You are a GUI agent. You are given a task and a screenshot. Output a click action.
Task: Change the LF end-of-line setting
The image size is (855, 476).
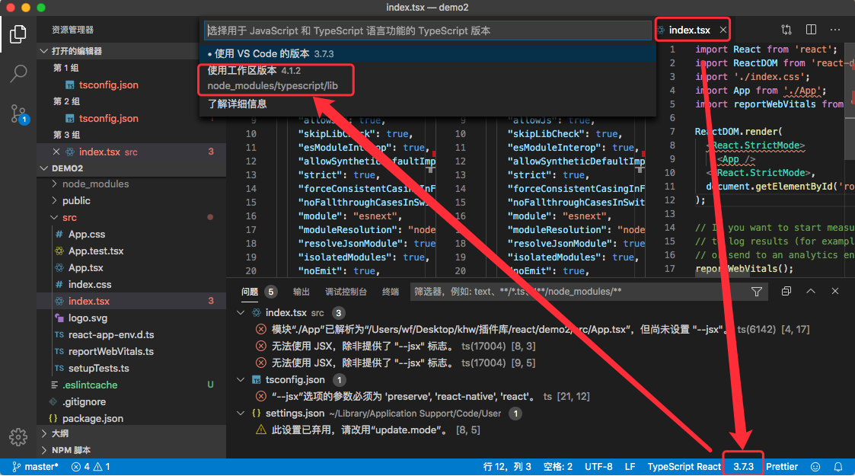(x=630, y=467)
